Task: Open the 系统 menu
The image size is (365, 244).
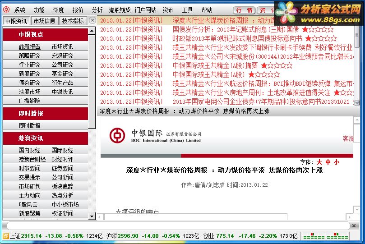Action: click(19, 10)
